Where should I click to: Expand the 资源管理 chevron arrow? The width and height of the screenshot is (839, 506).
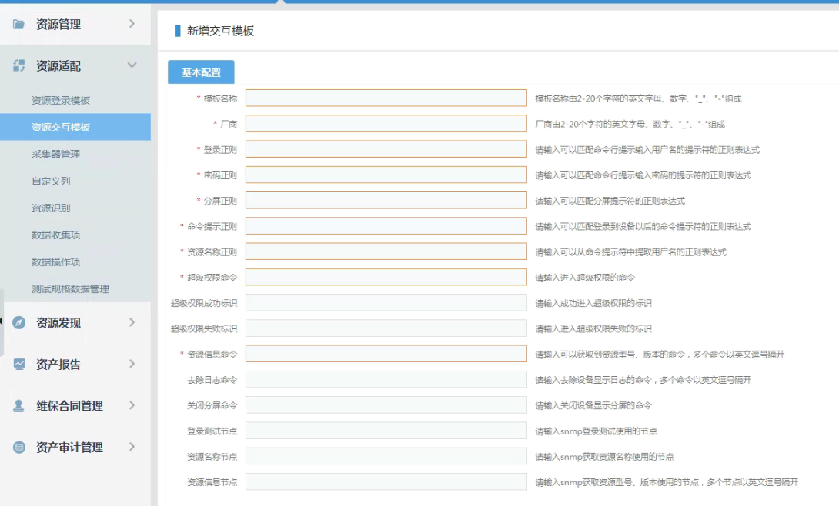[x=132, y=24]
